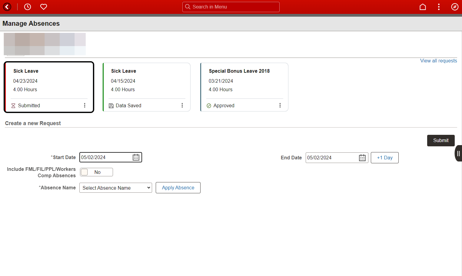The height and width of the screenshot is (276, 462).
Task: Open favorites with the heart icon
Action: 44,7
